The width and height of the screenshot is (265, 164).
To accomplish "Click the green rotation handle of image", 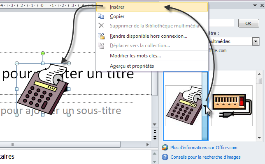I will coord(43,53).
